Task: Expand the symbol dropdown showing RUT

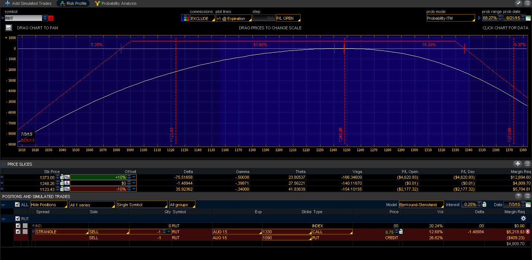Action: pos(45,18)
